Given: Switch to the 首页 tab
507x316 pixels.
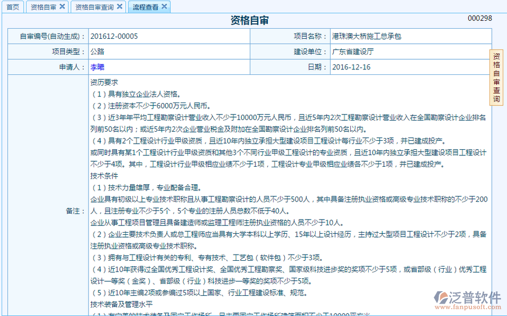Looking at the screenshot, I should pos(12,7).
